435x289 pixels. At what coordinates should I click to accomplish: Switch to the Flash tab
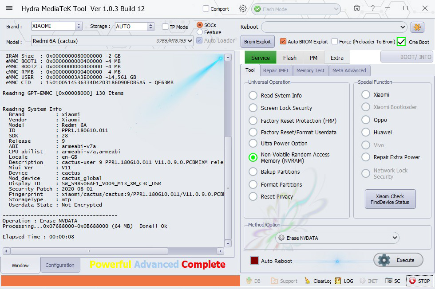[x=289, y=58]
